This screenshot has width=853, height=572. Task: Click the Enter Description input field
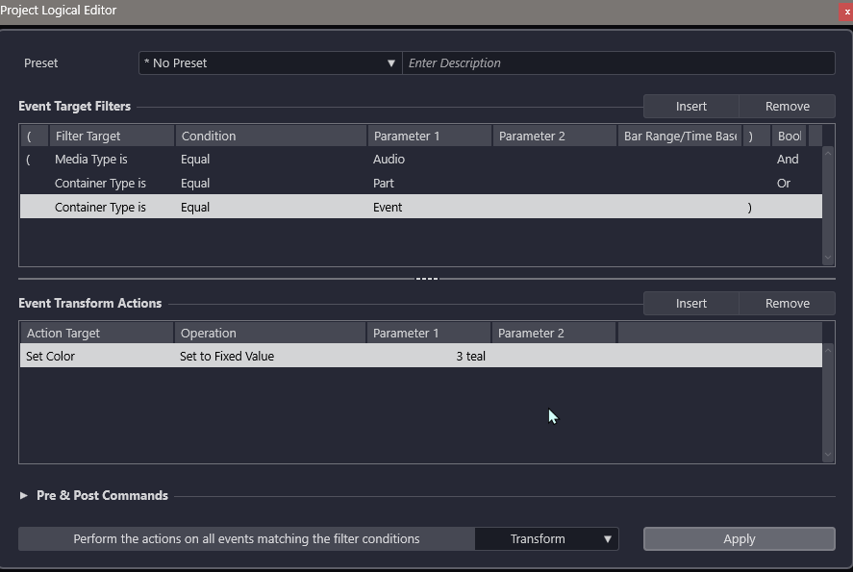[618, 62]
